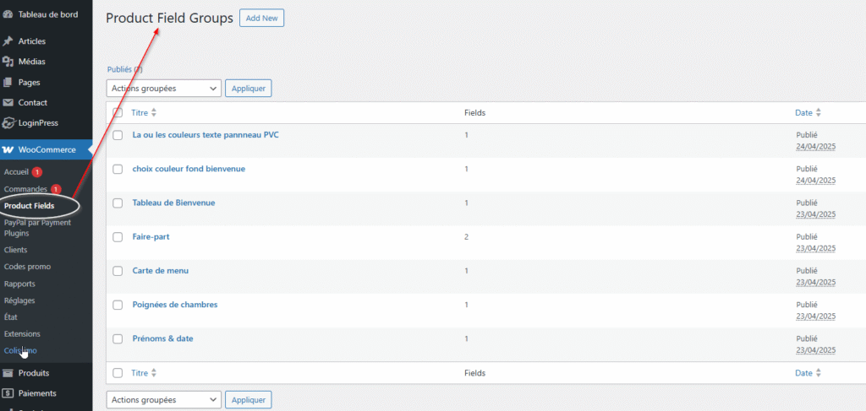The height and width of the screenshot is (411, 866).
Task: Tick the Carte de menu checkbox
Action: (x=118, y=271)
